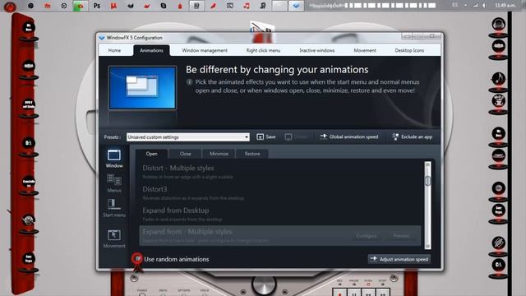Screen dimensions: 526x296
Task: Open Photoshop Ps taskbar icon
Action: click(x=97, y=6)
